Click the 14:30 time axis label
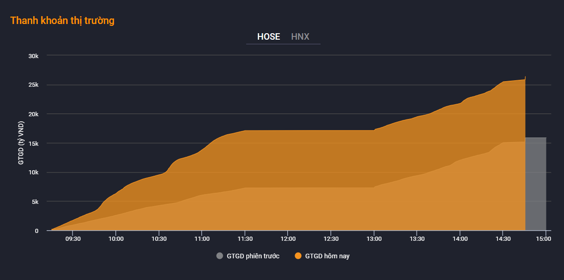This screenshot has width=564, height=280. point(503,239)
